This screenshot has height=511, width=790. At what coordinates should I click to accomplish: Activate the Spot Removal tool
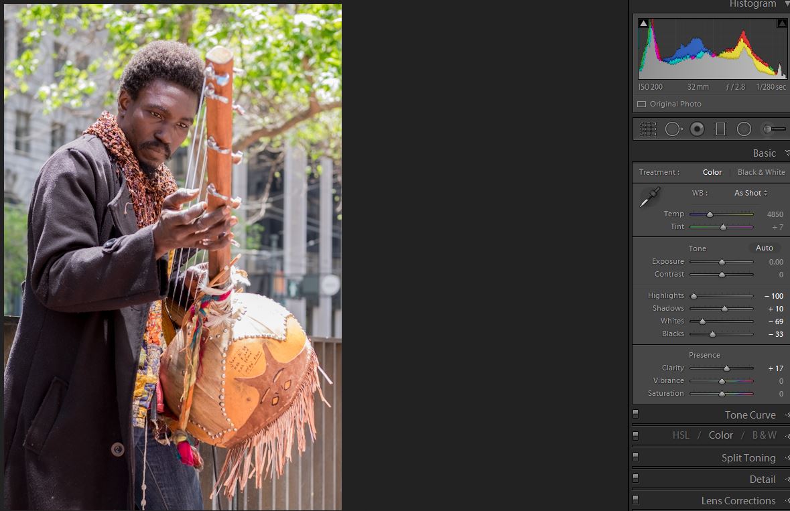(673, 129)
